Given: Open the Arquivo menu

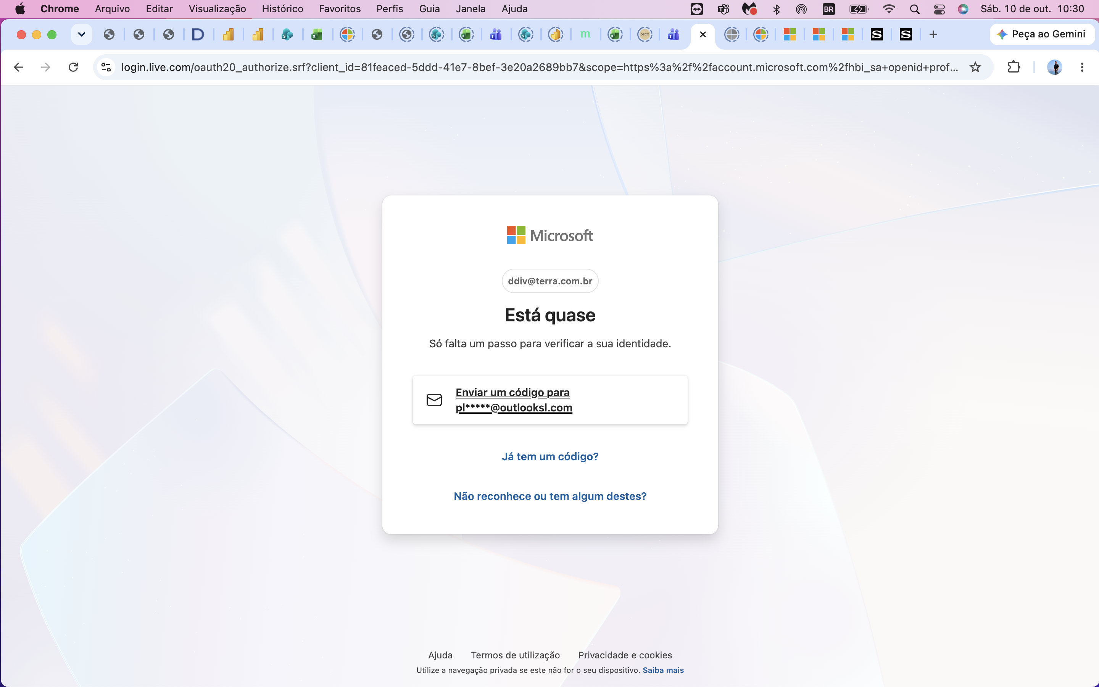Looking at the screenshot, I should (112, 9).
